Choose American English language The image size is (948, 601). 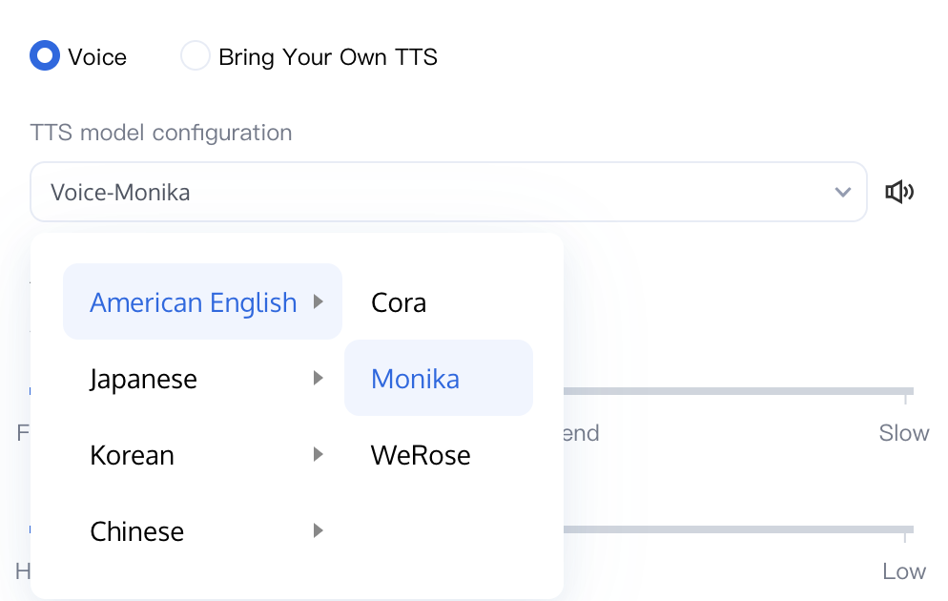[194, 302]
